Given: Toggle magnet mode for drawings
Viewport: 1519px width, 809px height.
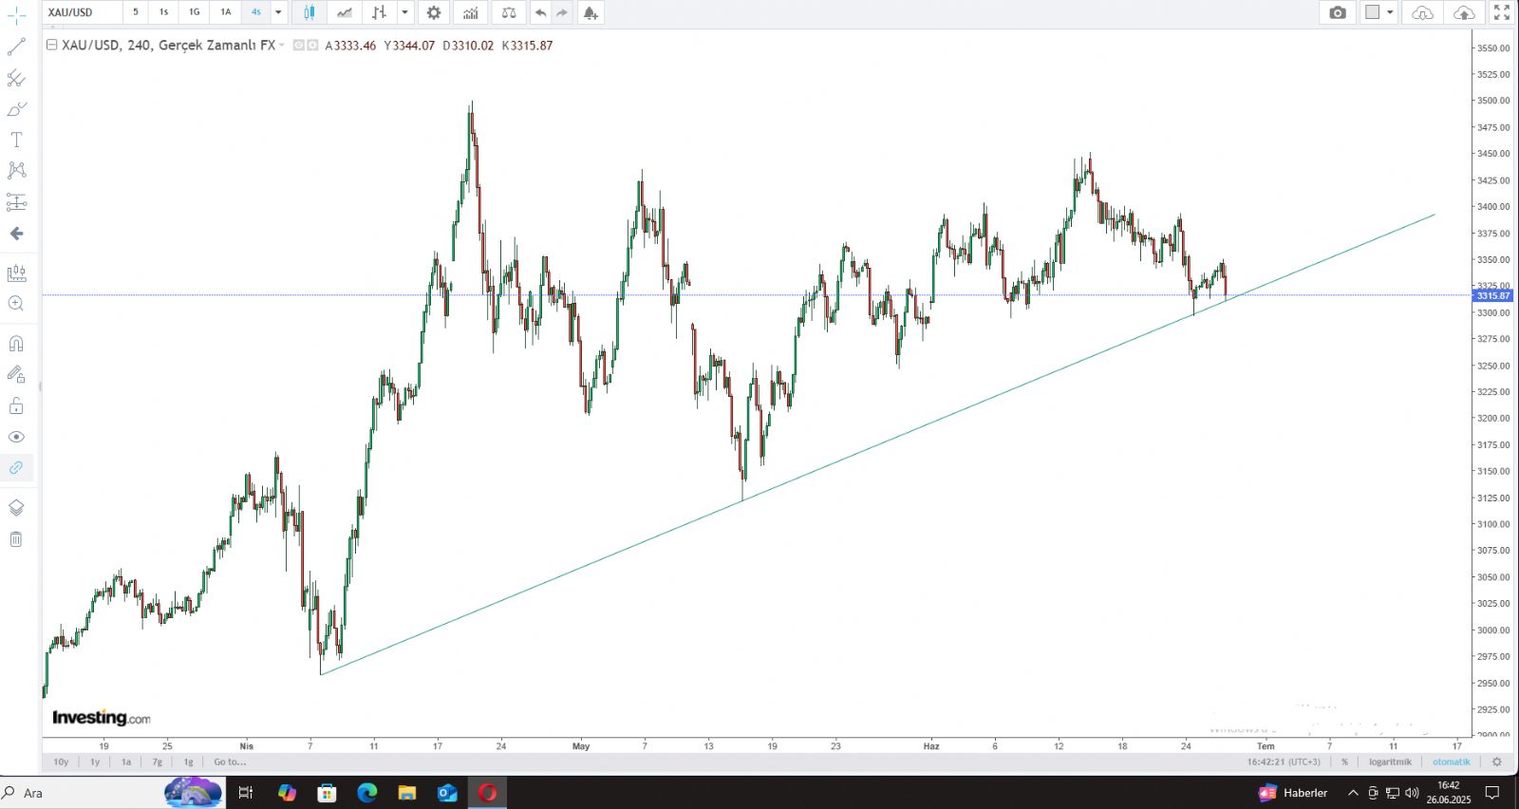Looking at the screenshot, I should tap(16, 344).
